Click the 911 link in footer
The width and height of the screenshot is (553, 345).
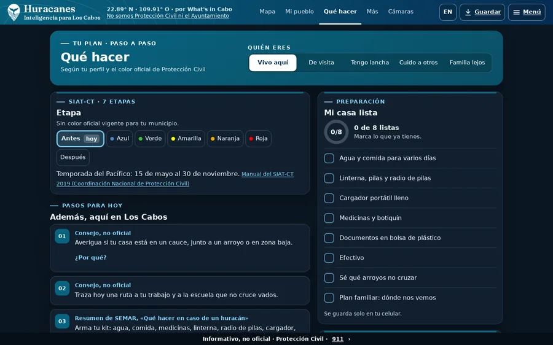(337, 339)
